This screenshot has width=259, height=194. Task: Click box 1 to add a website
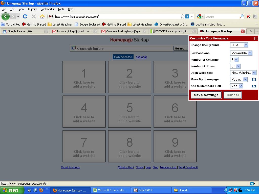click(x=84, y=77)
